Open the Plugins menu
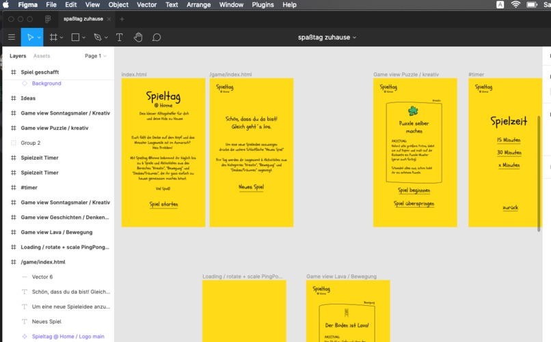The width and height of the screenshot is (551, 342). click(263, 5)
